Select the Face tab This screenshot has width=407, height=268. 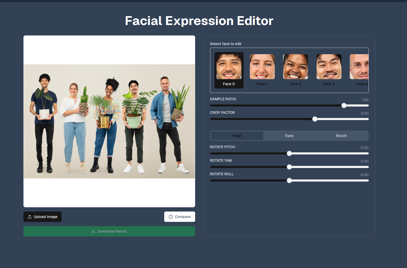click(237, 136)
